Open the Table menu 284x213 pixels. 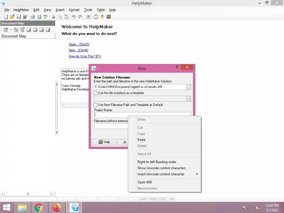(101, 10)
